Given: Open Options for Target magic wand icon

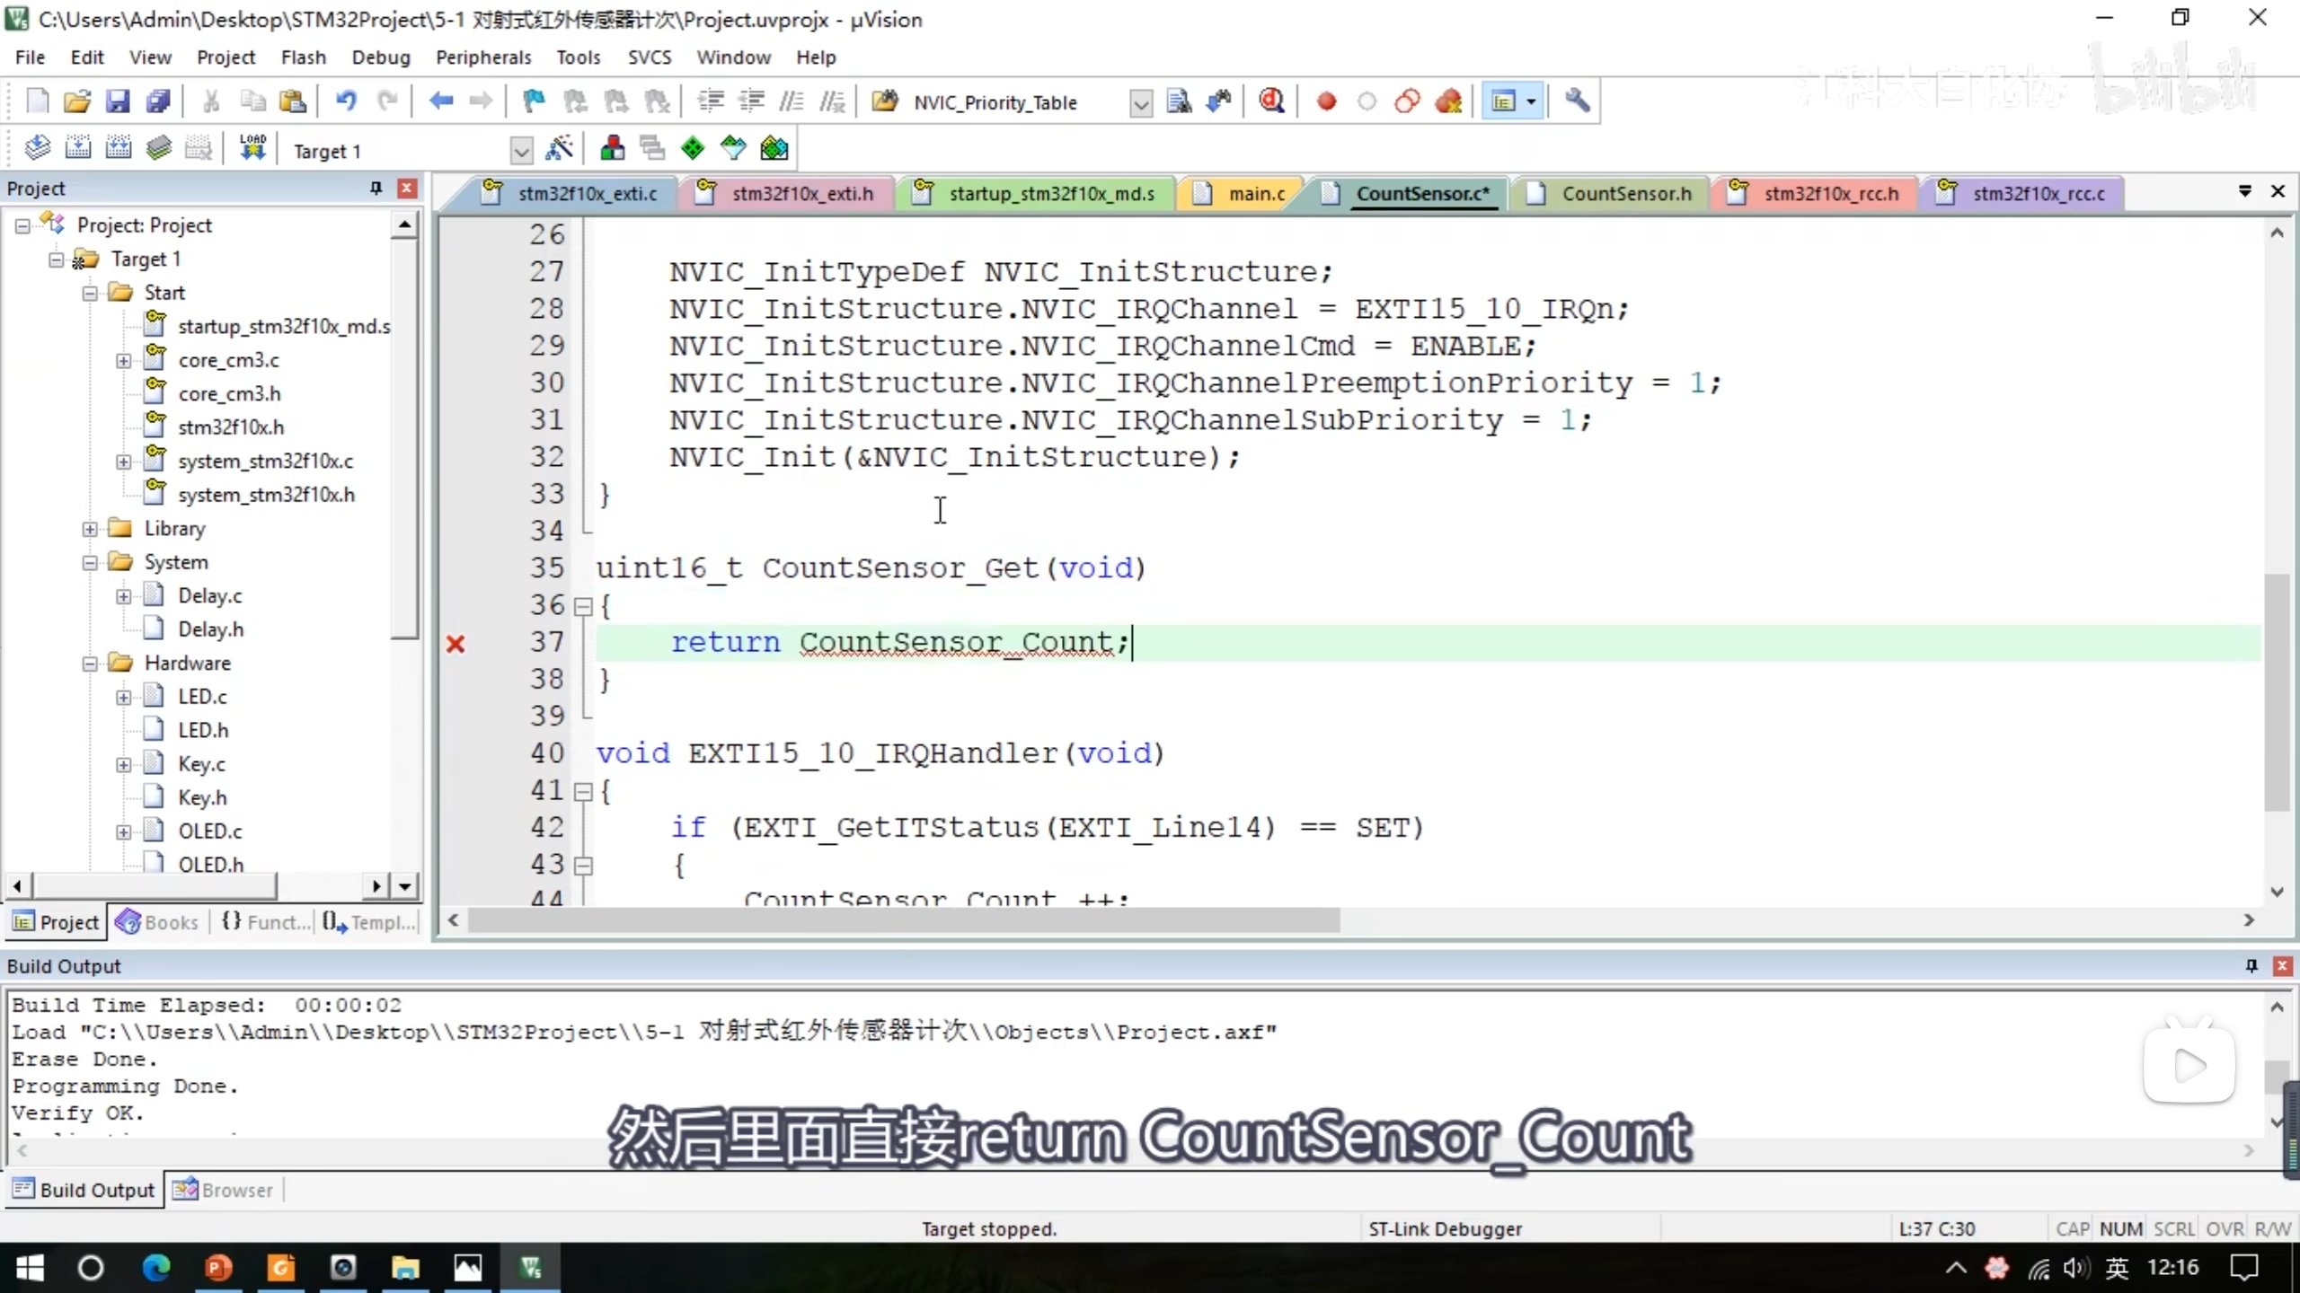Looking at the screenshot, I should [559, 149].
